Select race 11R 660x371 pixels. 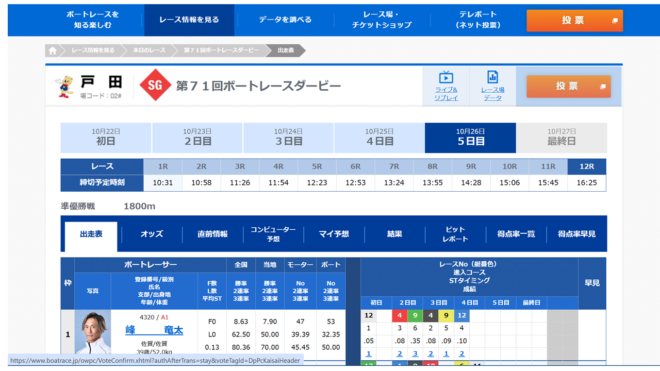point(548,166)
